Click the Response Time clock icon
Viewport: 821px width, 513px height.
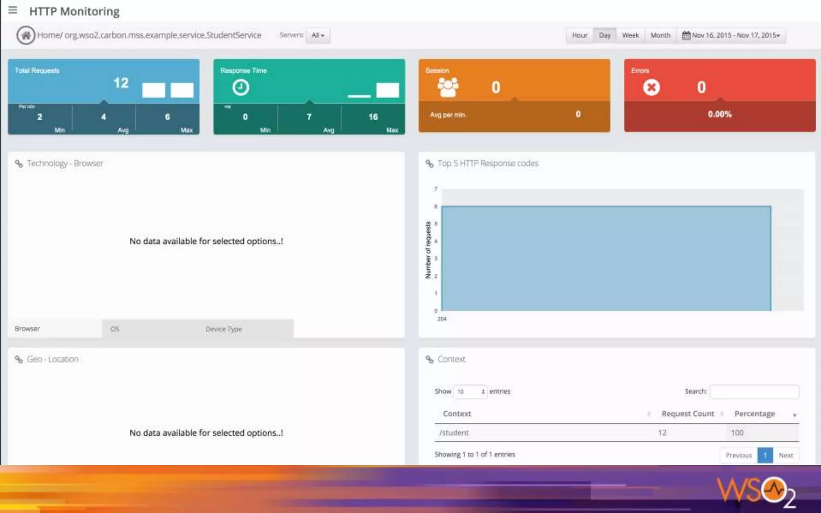[x=241, y=87]
